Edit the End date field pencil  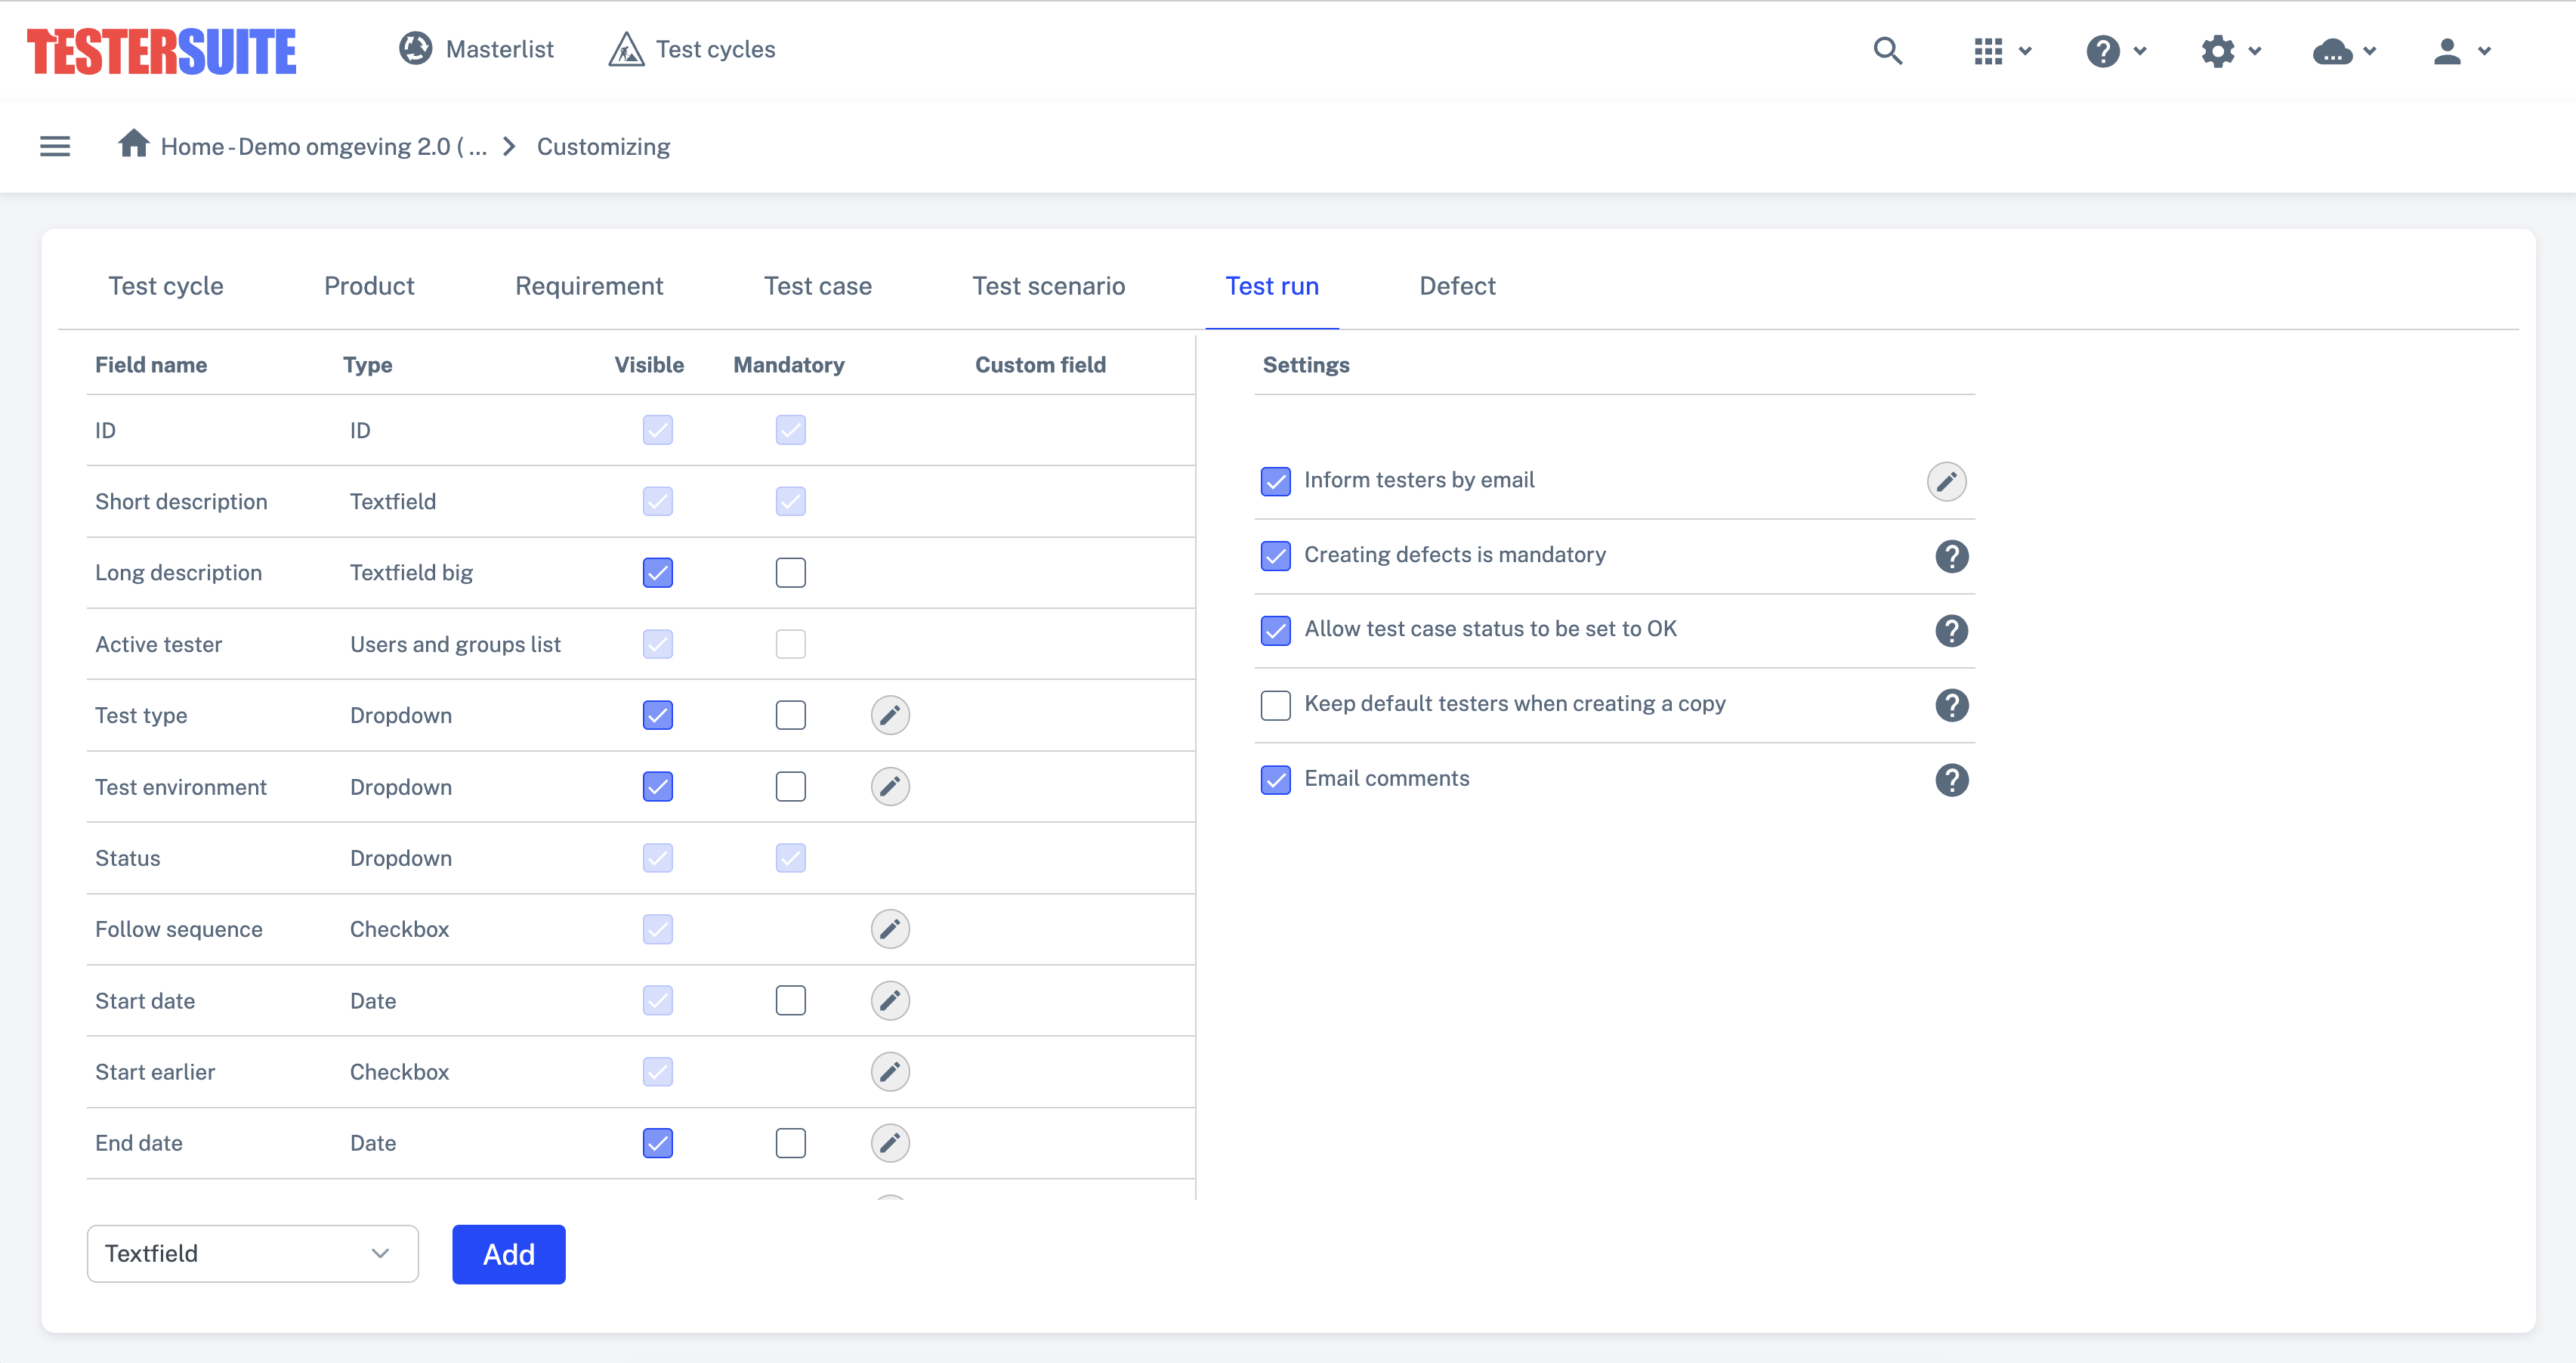tap(890, 1142)
